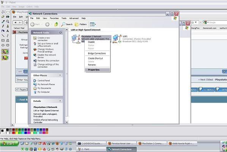Click the Folders toolbar button in Network Connections
The width and height of the screenshot is (227, 152).
[81, 24]
